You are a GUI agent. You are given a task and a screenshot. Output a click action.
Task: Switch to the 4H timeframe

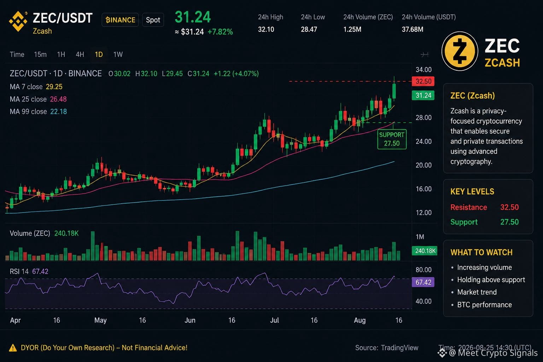[x=80, y=54]
